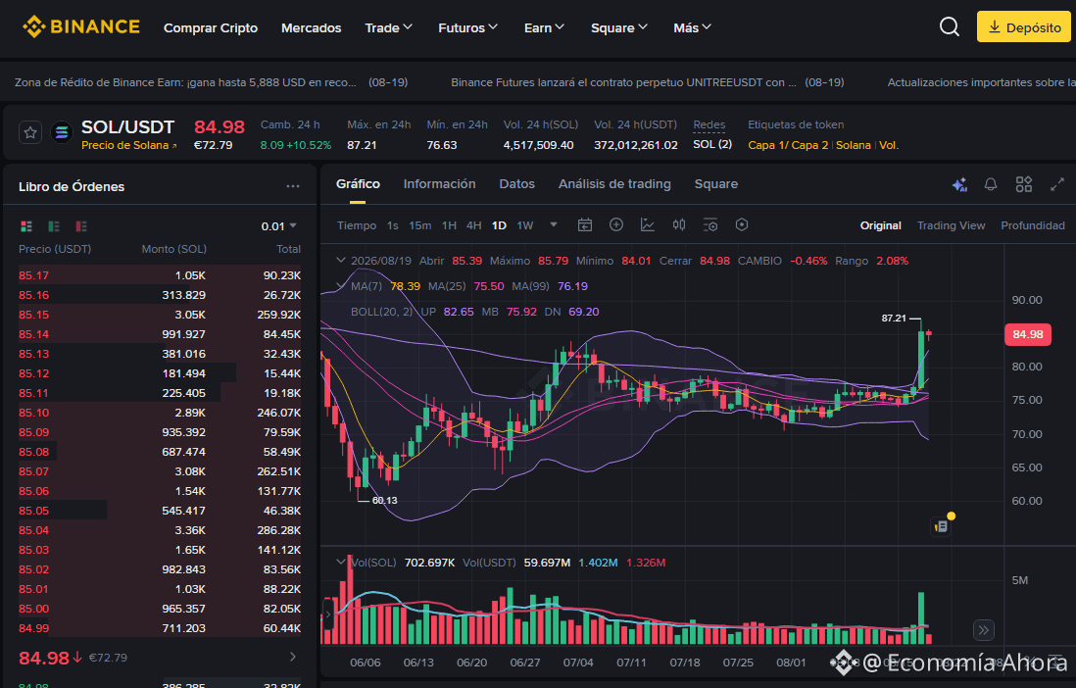Open order book more options menu
Screen dimensions: 1076x688
293,186
